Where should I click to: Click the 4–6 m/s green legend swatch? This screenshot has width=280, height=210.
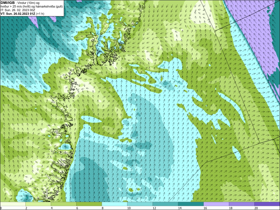[64, 204]
